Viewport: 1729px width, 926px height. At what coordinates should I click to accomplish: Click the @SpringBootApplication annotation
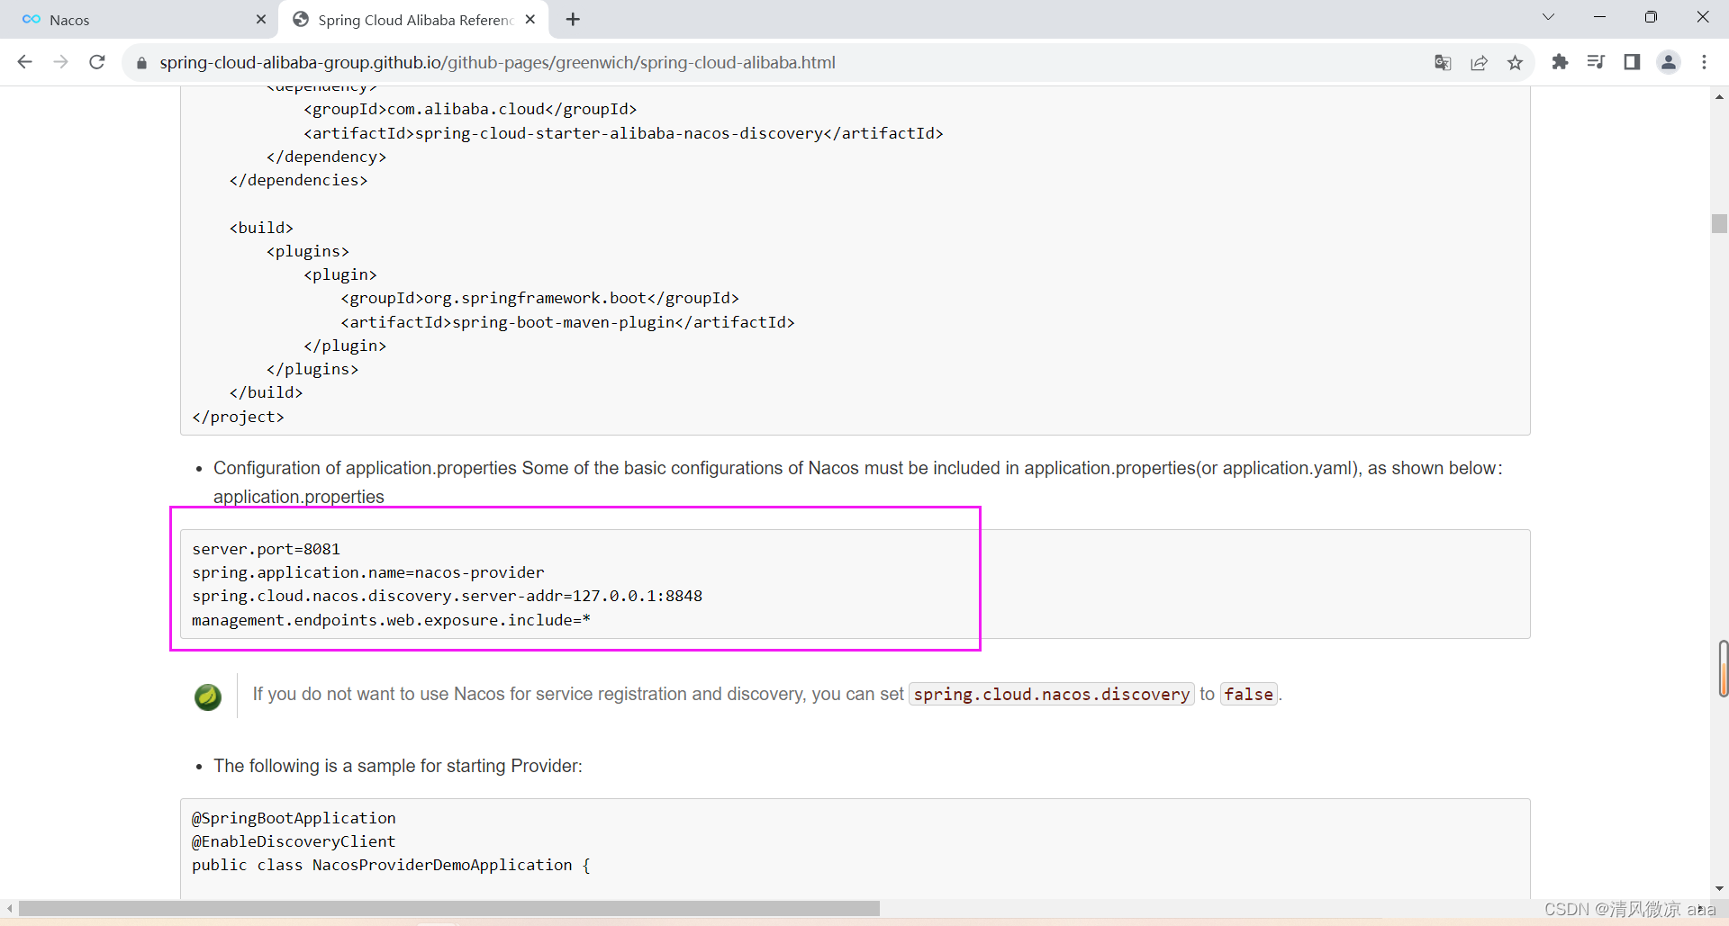(x=294, y=818)
